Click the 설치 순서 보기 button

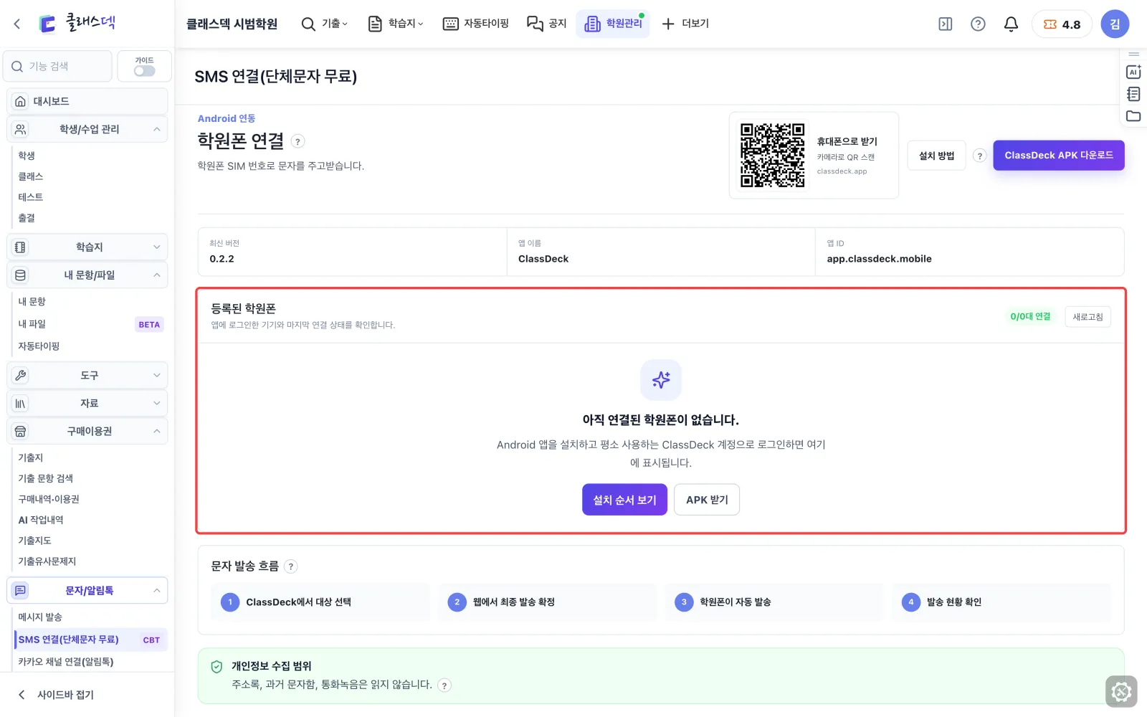[624, 500]
